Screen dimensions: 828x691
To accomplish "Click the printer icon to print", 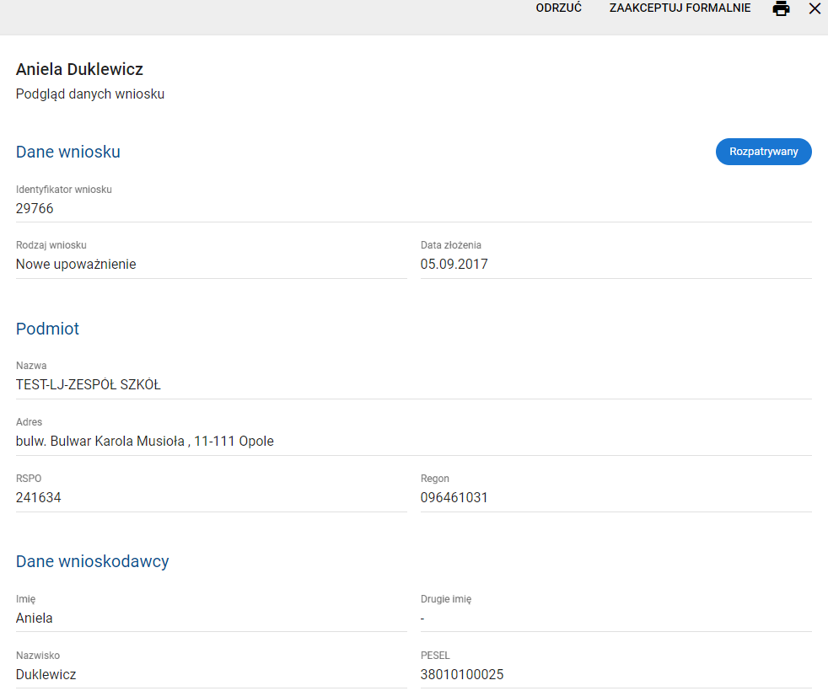I will (x=782, y=9).
